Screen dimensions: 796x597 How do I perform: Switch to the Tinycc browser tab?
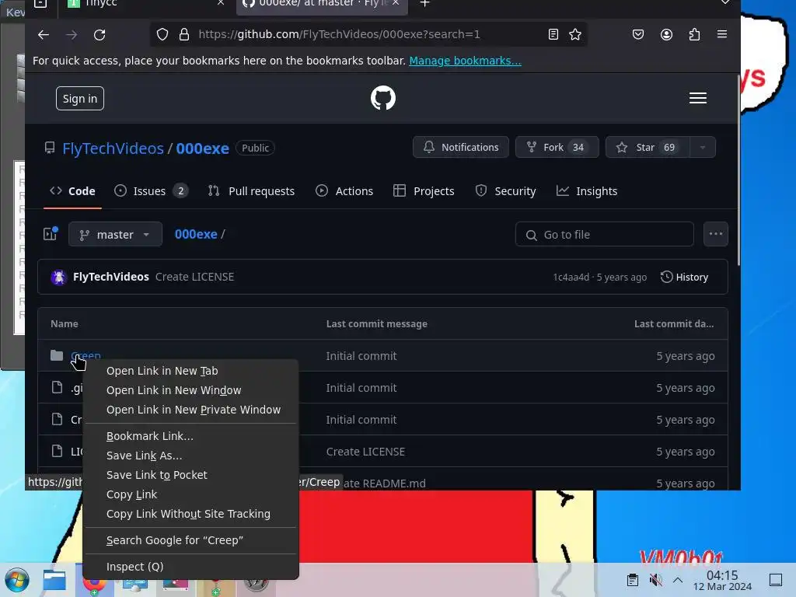point(145,4)
